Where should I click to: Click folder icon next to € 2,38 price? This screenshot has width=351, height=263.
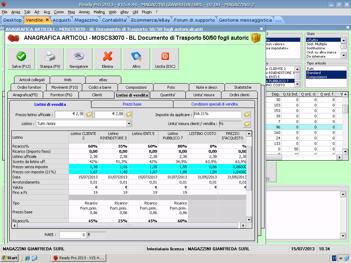coord(89,114)
